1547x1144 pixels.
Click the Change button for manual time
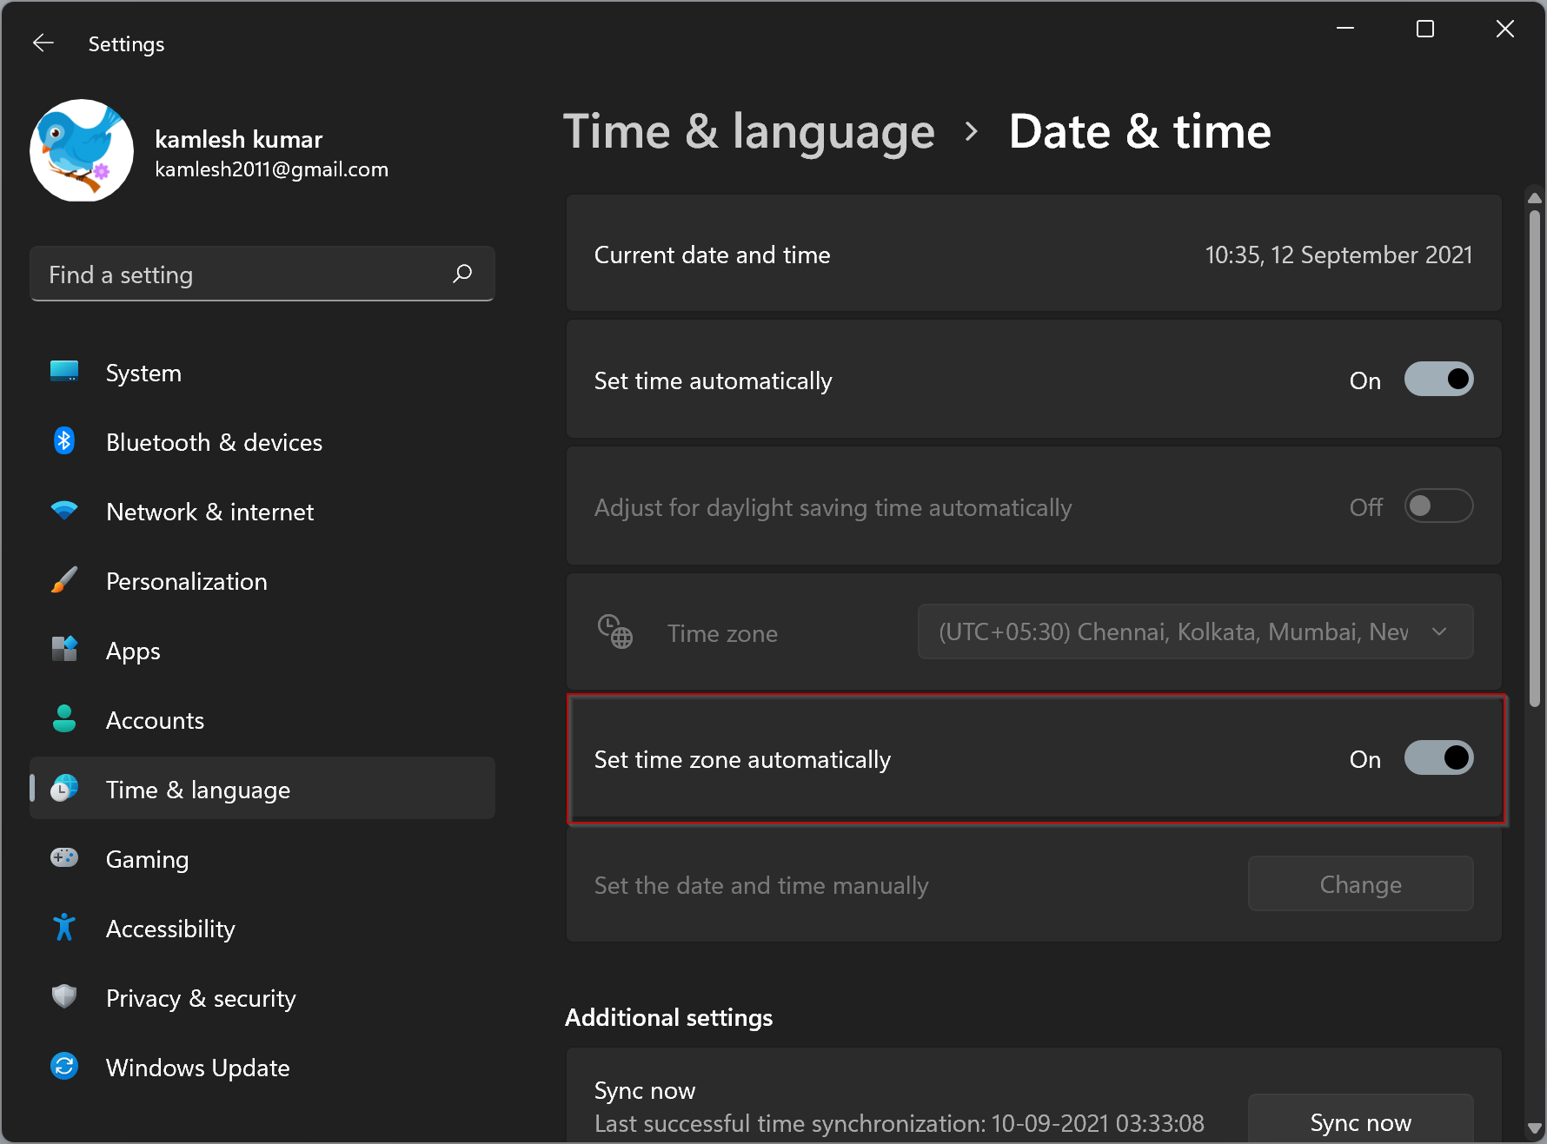click(x=1360, y=884)
